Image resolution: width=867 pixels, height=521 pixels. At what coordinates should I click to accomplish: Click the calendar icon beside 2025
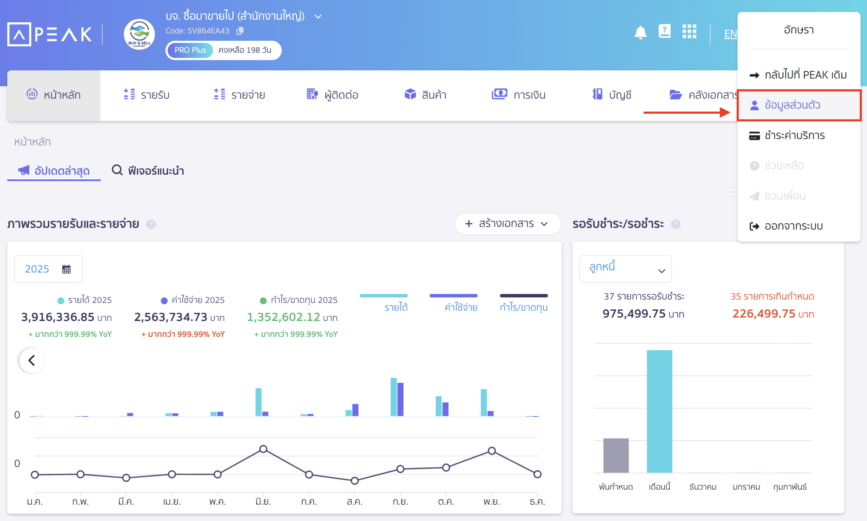66,269
